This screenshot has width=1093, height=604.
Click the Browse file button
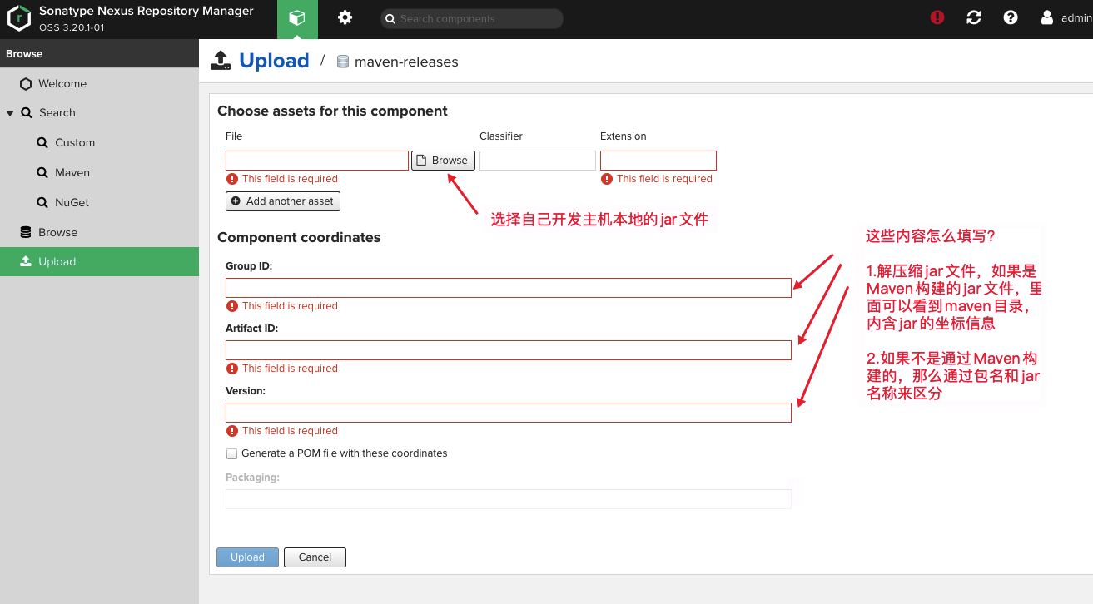pyautogui.click(x=443, y=161)
